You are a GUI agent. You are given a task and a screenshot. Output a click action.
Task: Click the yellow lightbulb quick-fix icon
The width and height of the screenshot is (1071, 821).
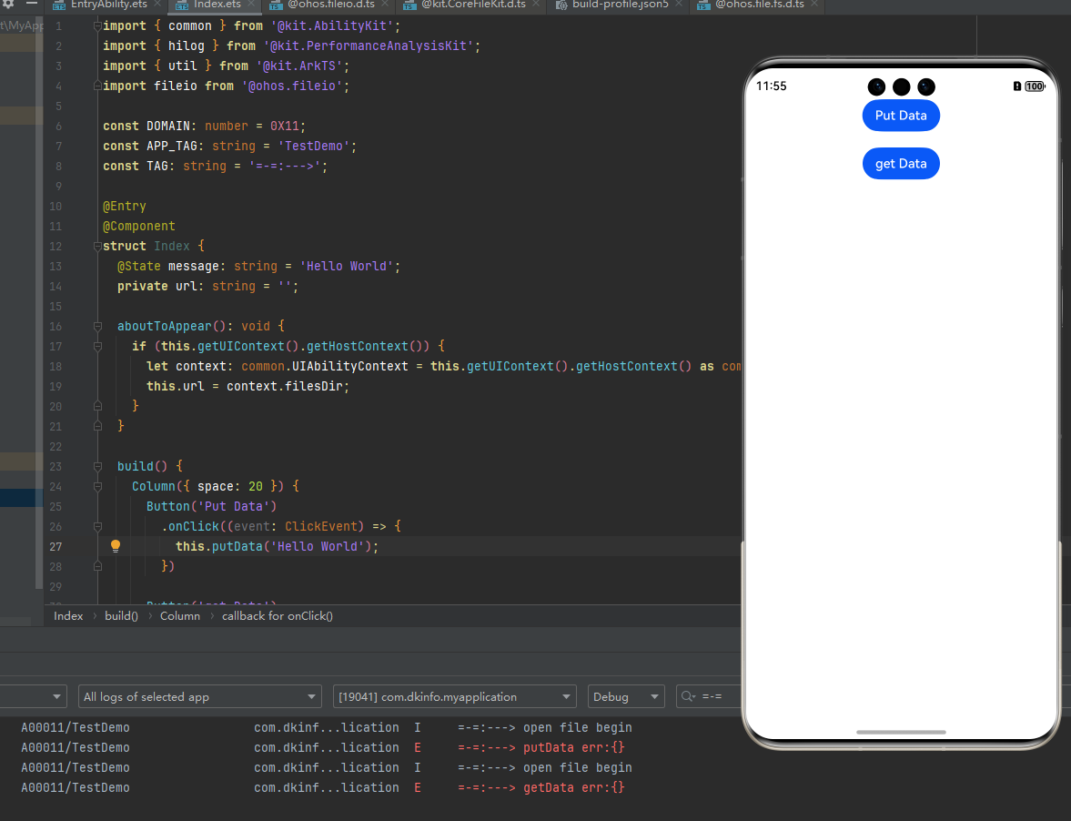click(x=116, y=546)
